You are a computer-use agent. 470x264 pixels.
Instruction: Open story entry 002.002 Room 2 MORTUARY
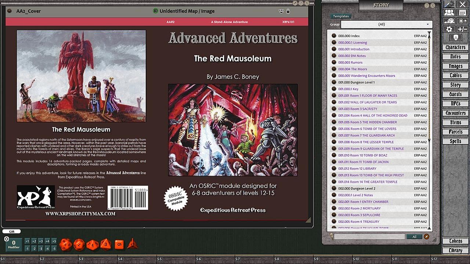pyautogui.click(x=359, y=208)
